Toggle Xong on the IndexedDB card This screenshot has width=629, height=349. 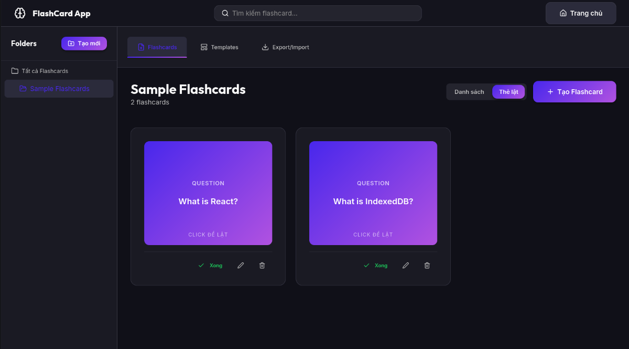pos(376,265)
